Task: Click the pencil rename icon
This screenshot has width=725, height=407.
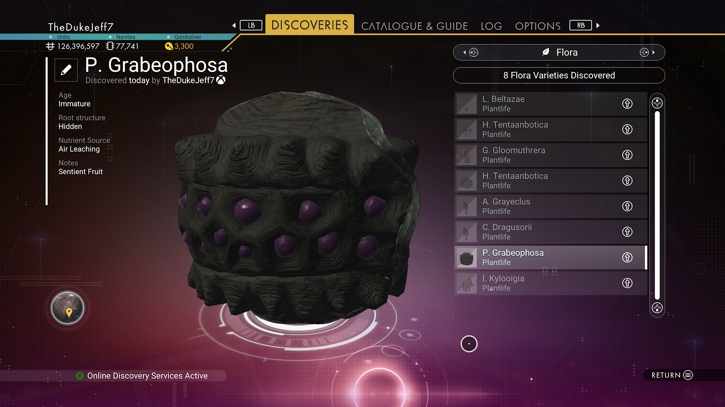Action: coord(66,70)
